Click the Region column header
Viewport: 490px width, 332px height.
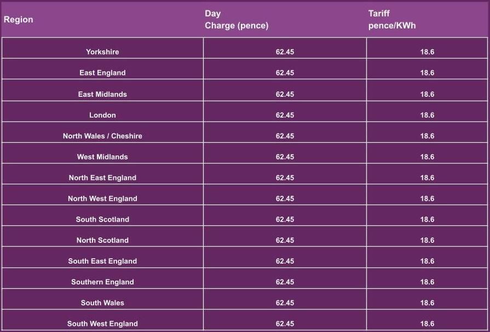tap(19, 20)
